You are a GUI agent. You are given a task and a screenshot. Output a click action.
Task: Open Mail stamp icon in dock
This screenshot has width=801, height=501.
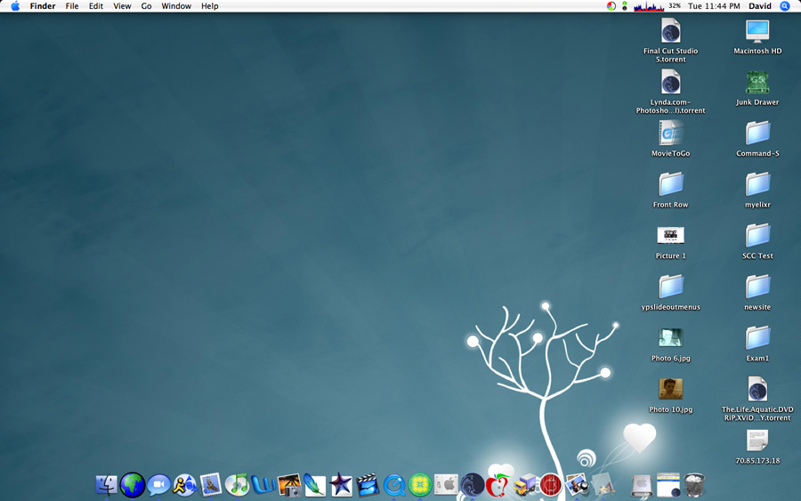[x=210, y=485]
